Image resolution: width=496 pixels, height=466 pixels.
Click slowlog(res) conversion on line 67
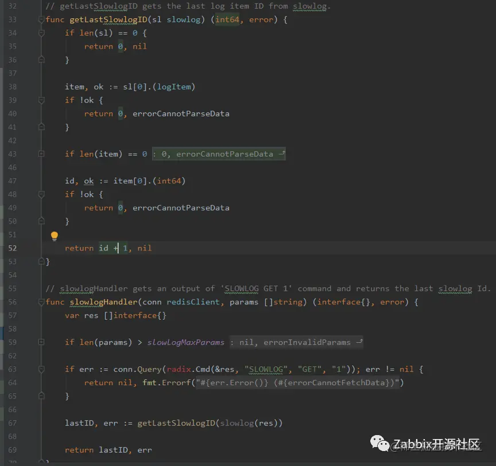[249, 423]
